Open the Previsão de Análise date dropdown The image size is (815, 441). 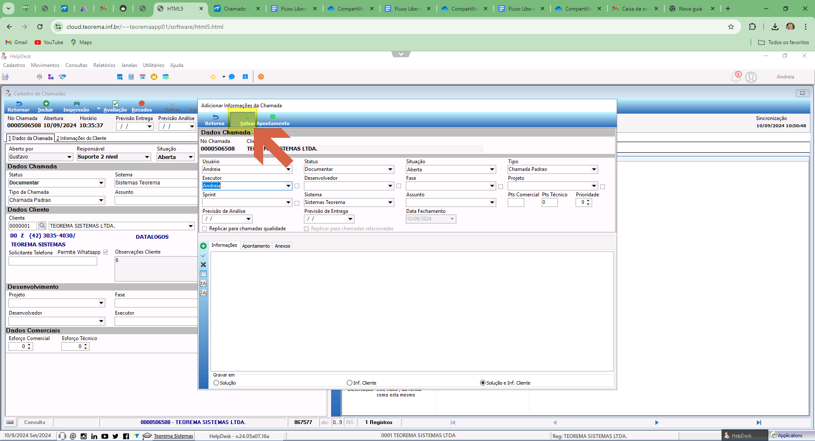(249, 219)
